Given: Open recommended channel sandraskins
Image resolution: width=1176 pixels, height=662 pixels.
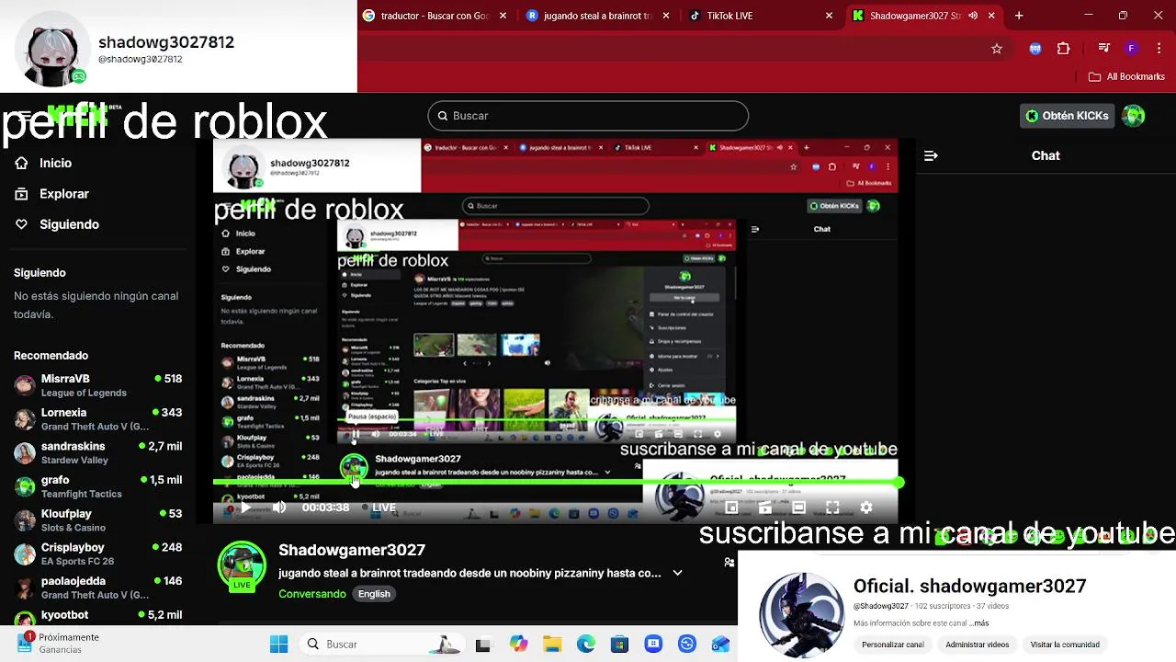Looking at the screenshot, I should (98, 452).
